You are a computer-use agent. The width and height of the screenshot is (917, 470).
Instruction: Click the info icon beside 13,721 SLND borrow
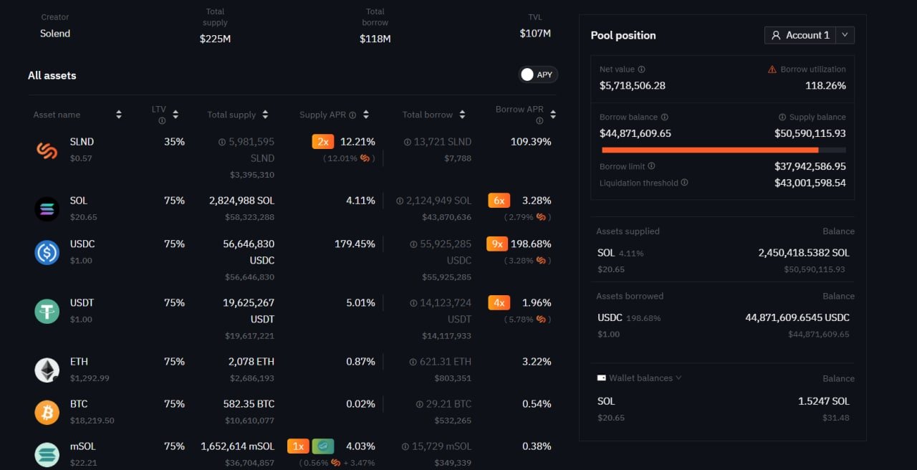[407, 142]
